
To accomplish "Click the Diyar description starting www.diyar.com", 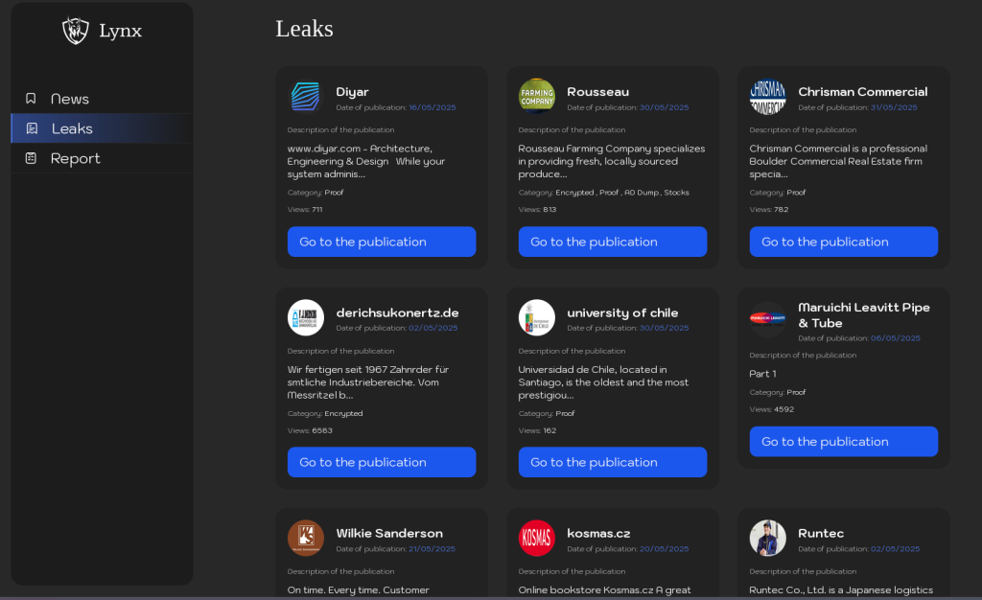I will coord(365,161).
